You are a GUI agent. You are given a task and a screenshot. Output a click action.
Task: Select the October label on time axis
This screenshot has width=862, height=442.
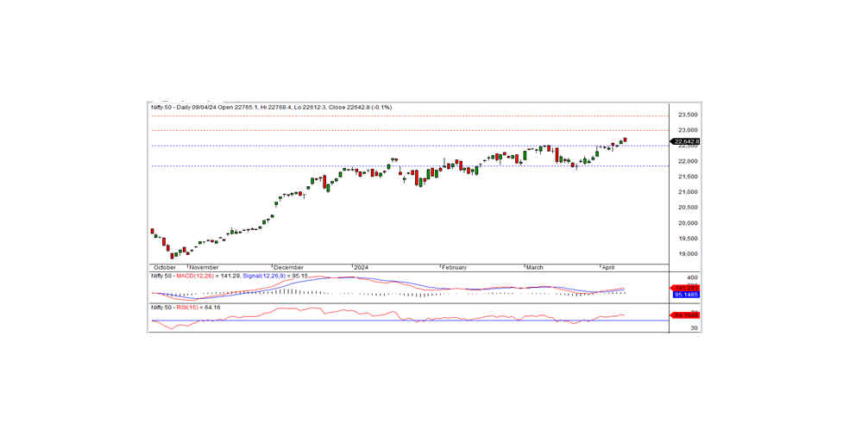tap(164, 268)
